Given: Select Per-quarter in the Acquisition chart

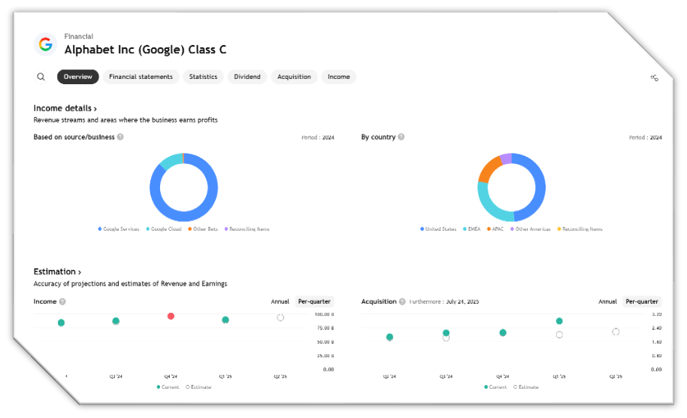Looking at the screenshot, I should pyautogui.click(x=642, y=301).
